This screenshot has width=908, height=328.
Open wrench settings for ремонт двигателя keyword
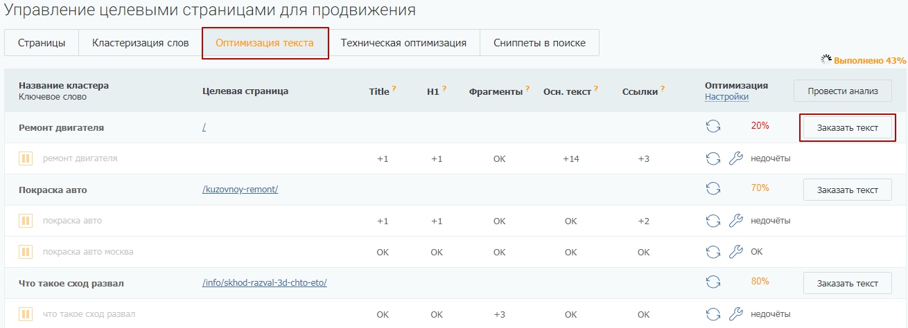coord(736,158)
